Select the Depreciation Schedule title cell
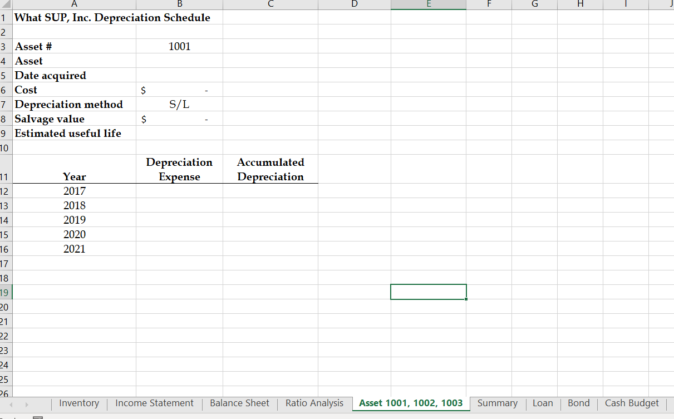 click(74, 18)
